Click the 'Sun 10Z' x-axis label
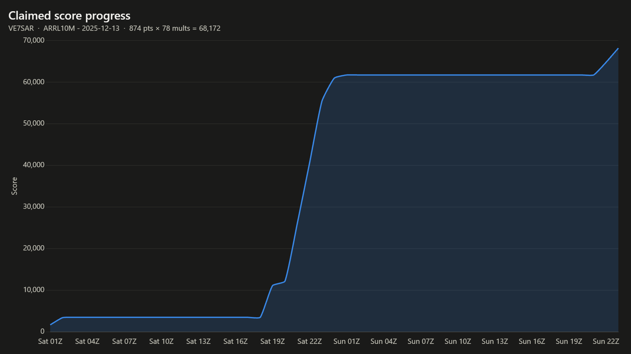This screenshot has width=631, height=354. [458, 341]
